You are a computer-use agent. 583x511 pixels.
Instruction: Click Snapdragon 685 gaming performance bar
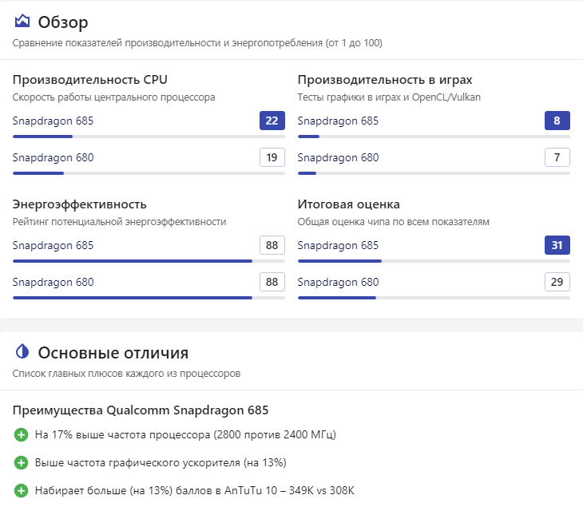click(434, 137)
